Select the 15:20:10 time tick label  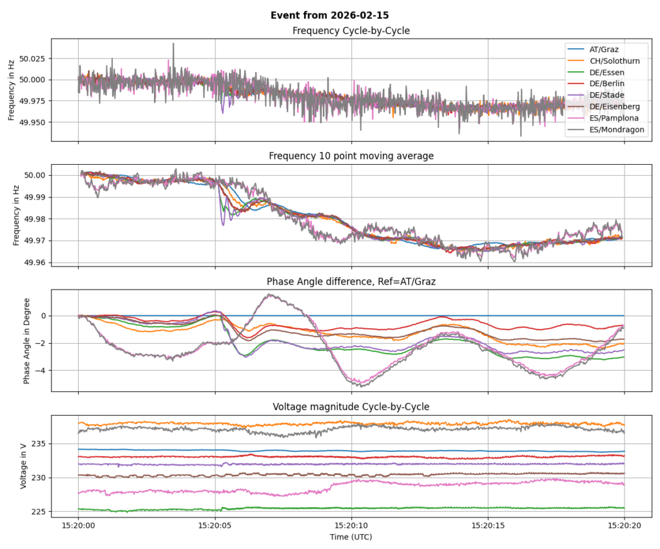pyautogui.click(x=351, y=525)
